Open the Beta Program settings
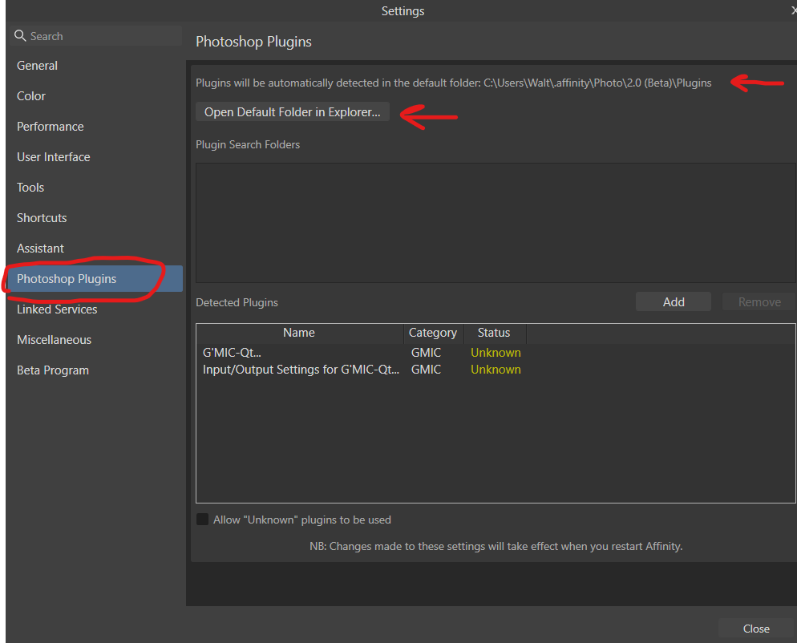This screenshot has height=643, width=797. tap(52, 370)
